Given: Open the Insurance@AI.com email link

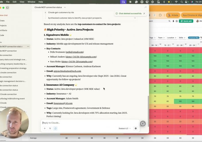Looking at the screenshot, I should 63,103.
